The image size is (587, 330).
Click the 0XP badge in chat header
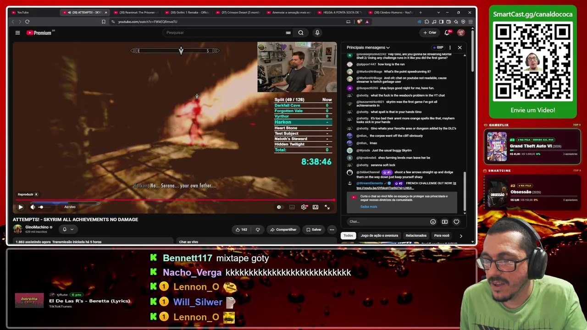(x=438, y=48)
